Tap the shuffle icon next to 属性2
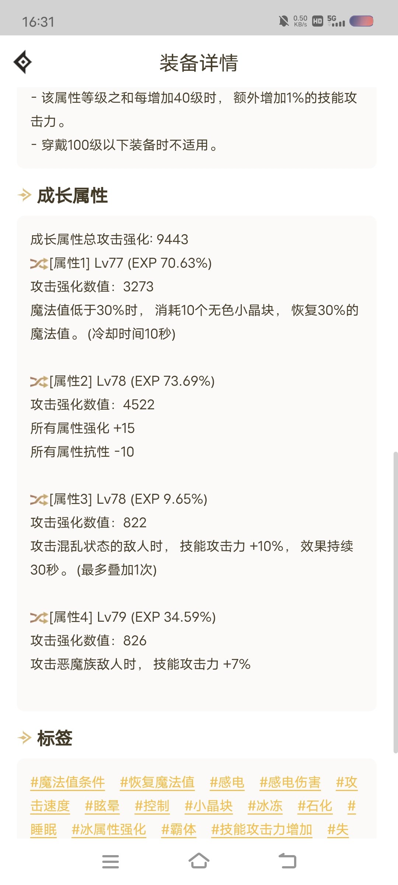398x885 pixels. coord(39,382)
